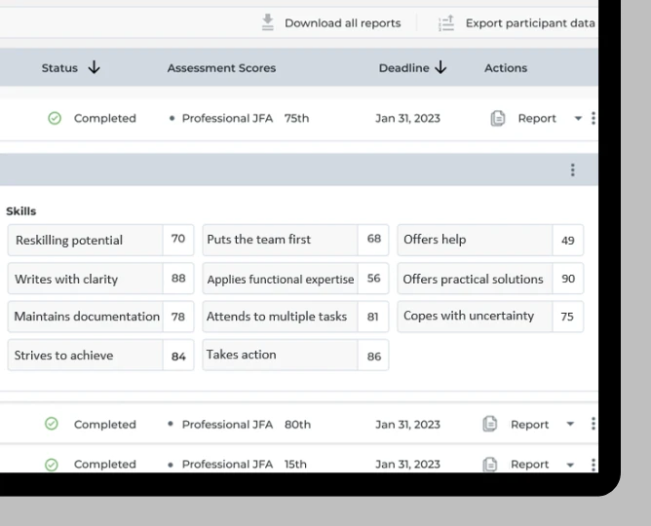
Task: Expand the Report dropdown arrow for 15th row
Action: (572, 465)
